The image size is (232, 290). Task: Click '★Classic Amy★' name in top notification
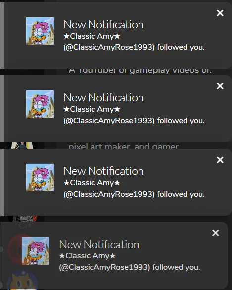[x=92, y=36]
